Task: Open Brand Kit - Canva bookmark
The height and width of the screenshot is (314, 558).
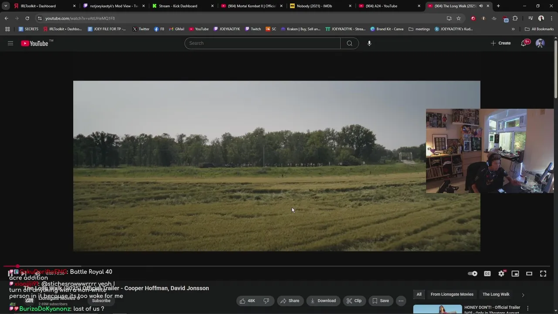Action: tap(387, 29)
